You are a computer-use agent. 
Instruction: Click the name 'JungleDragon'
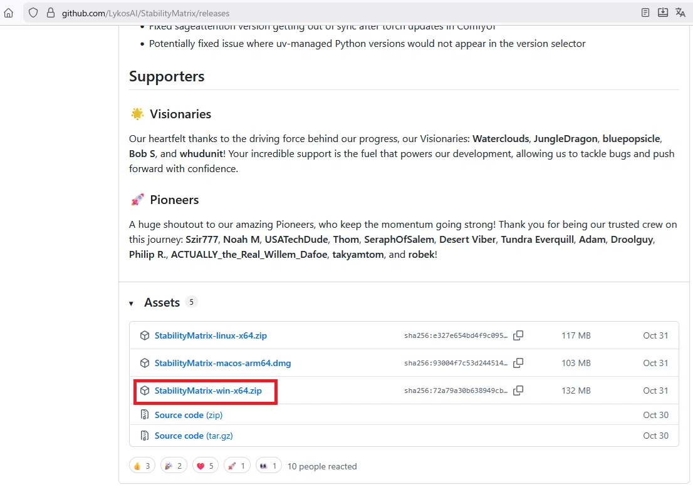click(565, 138)
